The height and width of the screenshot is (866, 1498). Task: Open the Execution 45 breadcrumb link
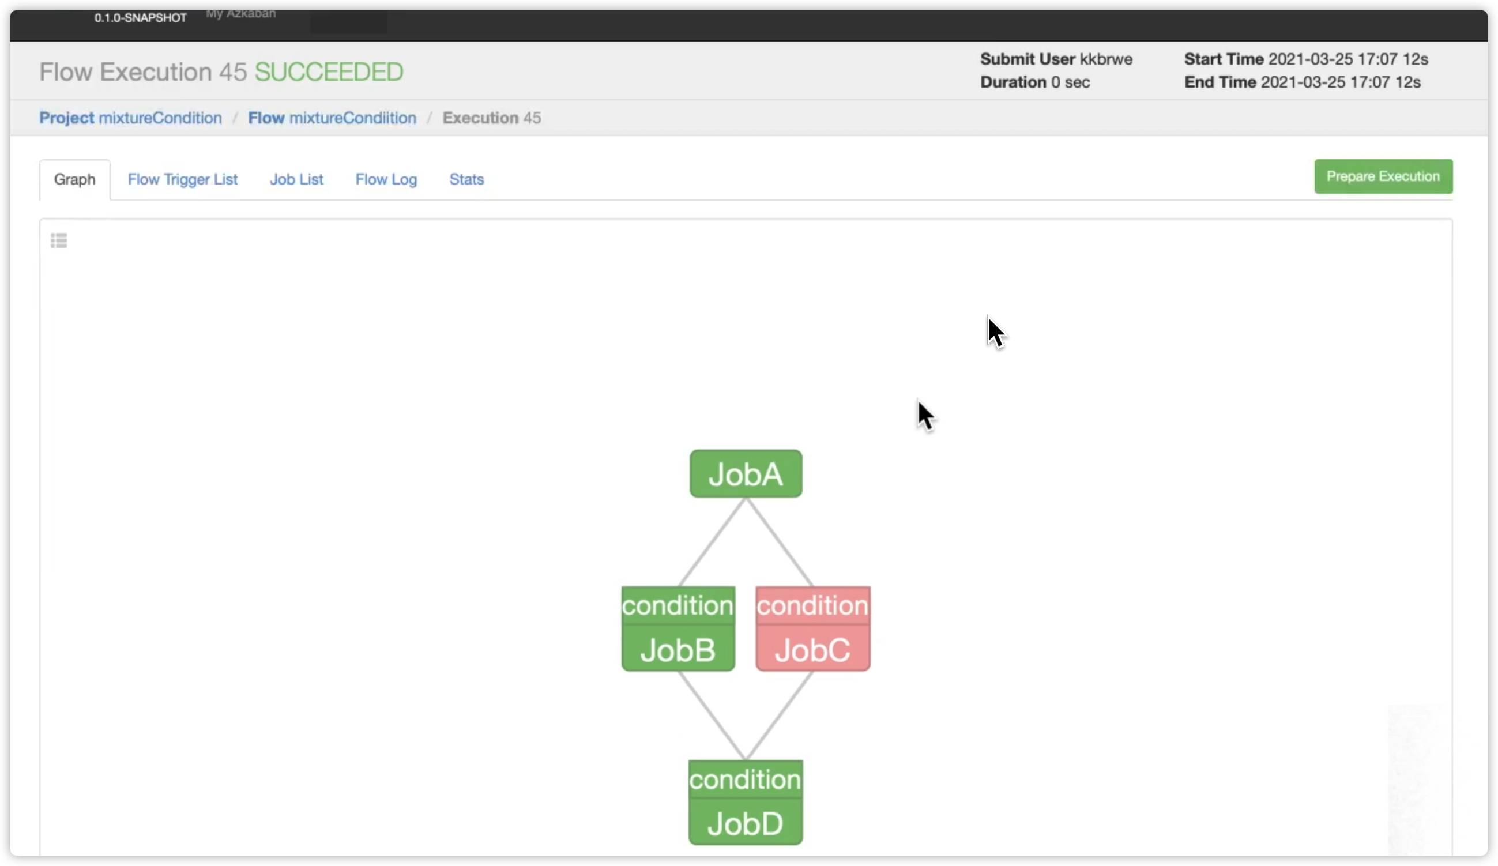point(492,116)
